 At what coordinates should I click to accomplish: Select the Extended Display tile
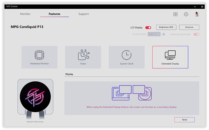click(x=170, y=57)
